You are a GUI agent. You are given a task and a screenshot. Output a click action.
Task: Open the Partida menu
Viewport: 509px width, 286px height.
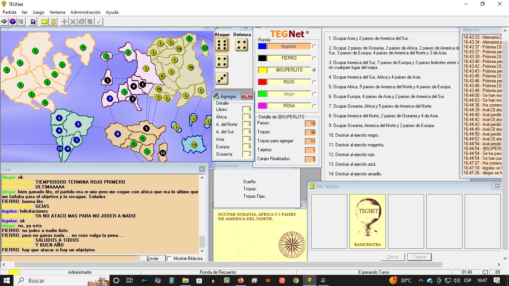(x=9, y=12)
